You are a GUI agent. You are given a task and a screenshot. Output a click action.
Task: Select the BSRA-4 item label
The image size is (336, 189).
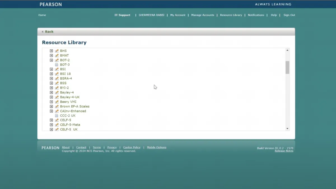(x=66, y=78)
